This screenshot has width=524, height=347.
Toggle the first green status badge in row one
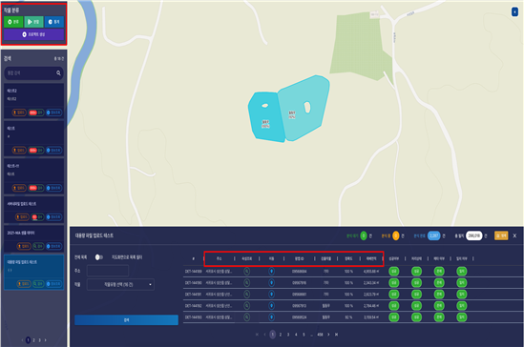[x=394, y=272]
